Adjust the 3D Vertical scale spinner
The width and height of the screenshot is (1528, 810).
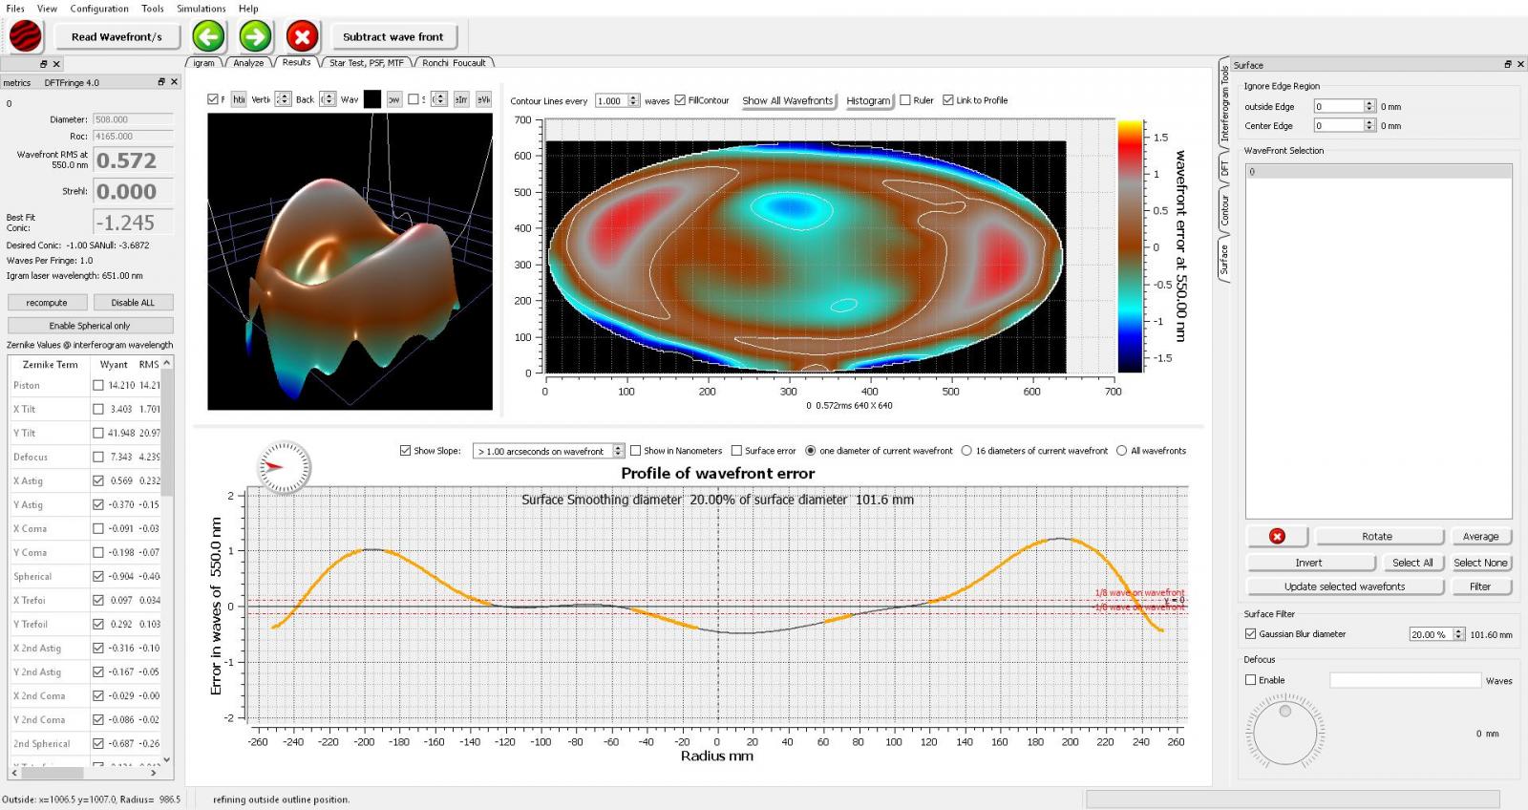pos(283,99)
